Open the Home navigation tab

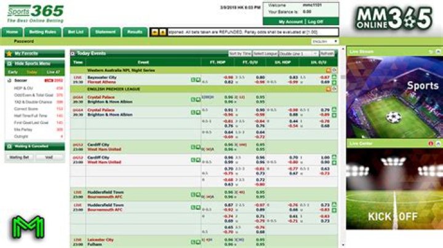[x=12, y=32]
